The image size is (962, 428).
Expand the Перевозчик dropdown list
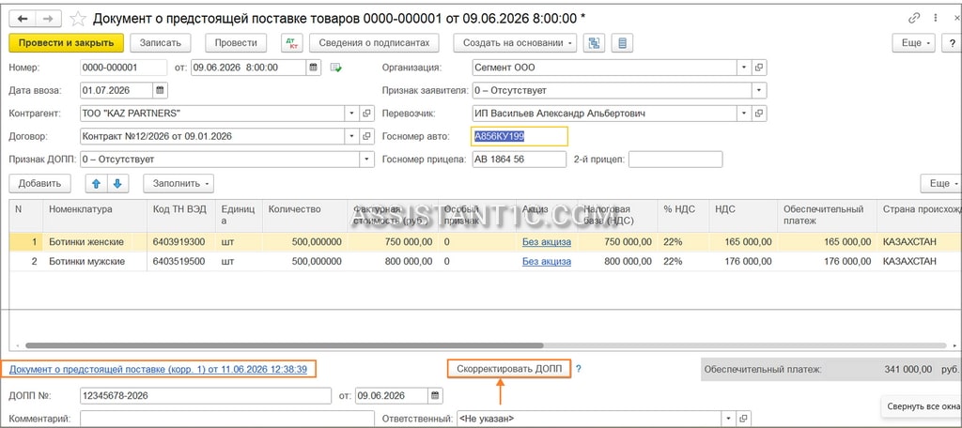point(744,114)
